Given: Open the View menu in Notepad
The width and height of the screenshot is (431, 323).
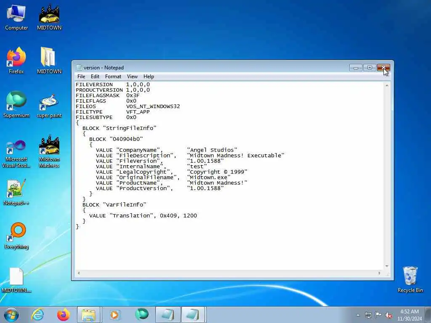Looking at the screenshot, I should tap(132, 77).
